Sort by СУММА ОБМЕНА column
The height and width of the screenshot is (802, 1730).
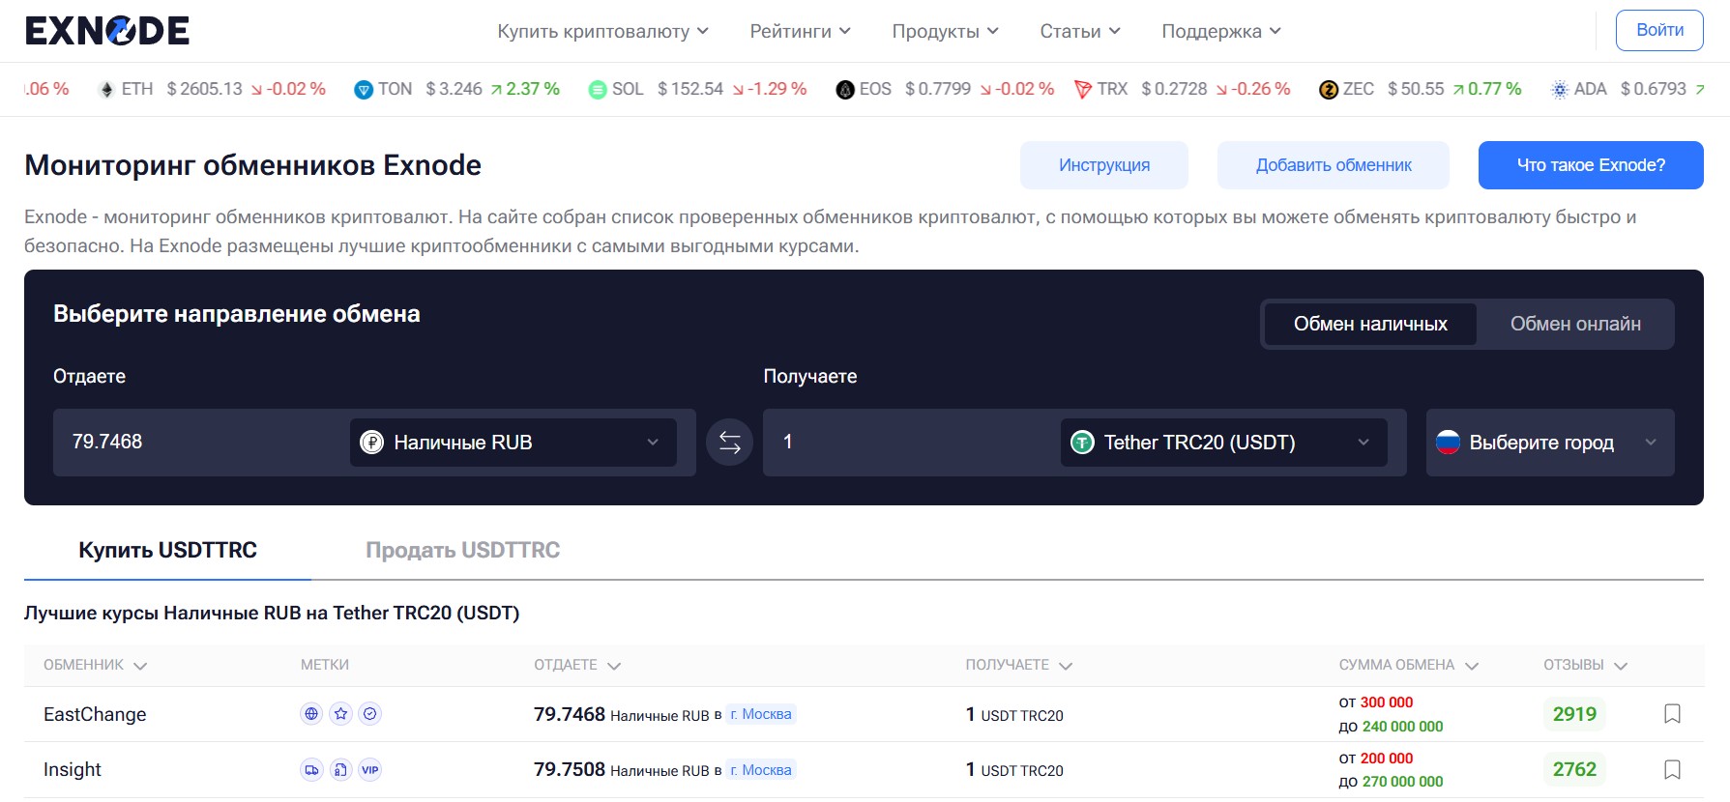click(x=1409, y=665)
